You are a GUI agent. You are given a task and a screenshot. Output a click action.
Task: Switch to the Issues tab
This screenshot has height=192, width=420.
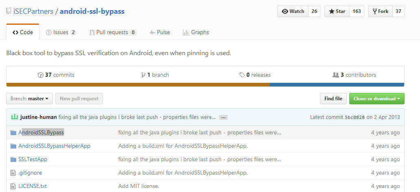61,32
